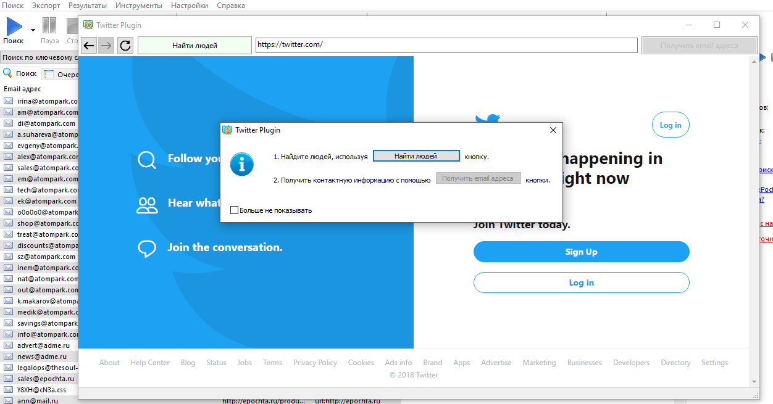Open the Ads info footer link
The width and height of the screenshot is (773, 404).
398,363
